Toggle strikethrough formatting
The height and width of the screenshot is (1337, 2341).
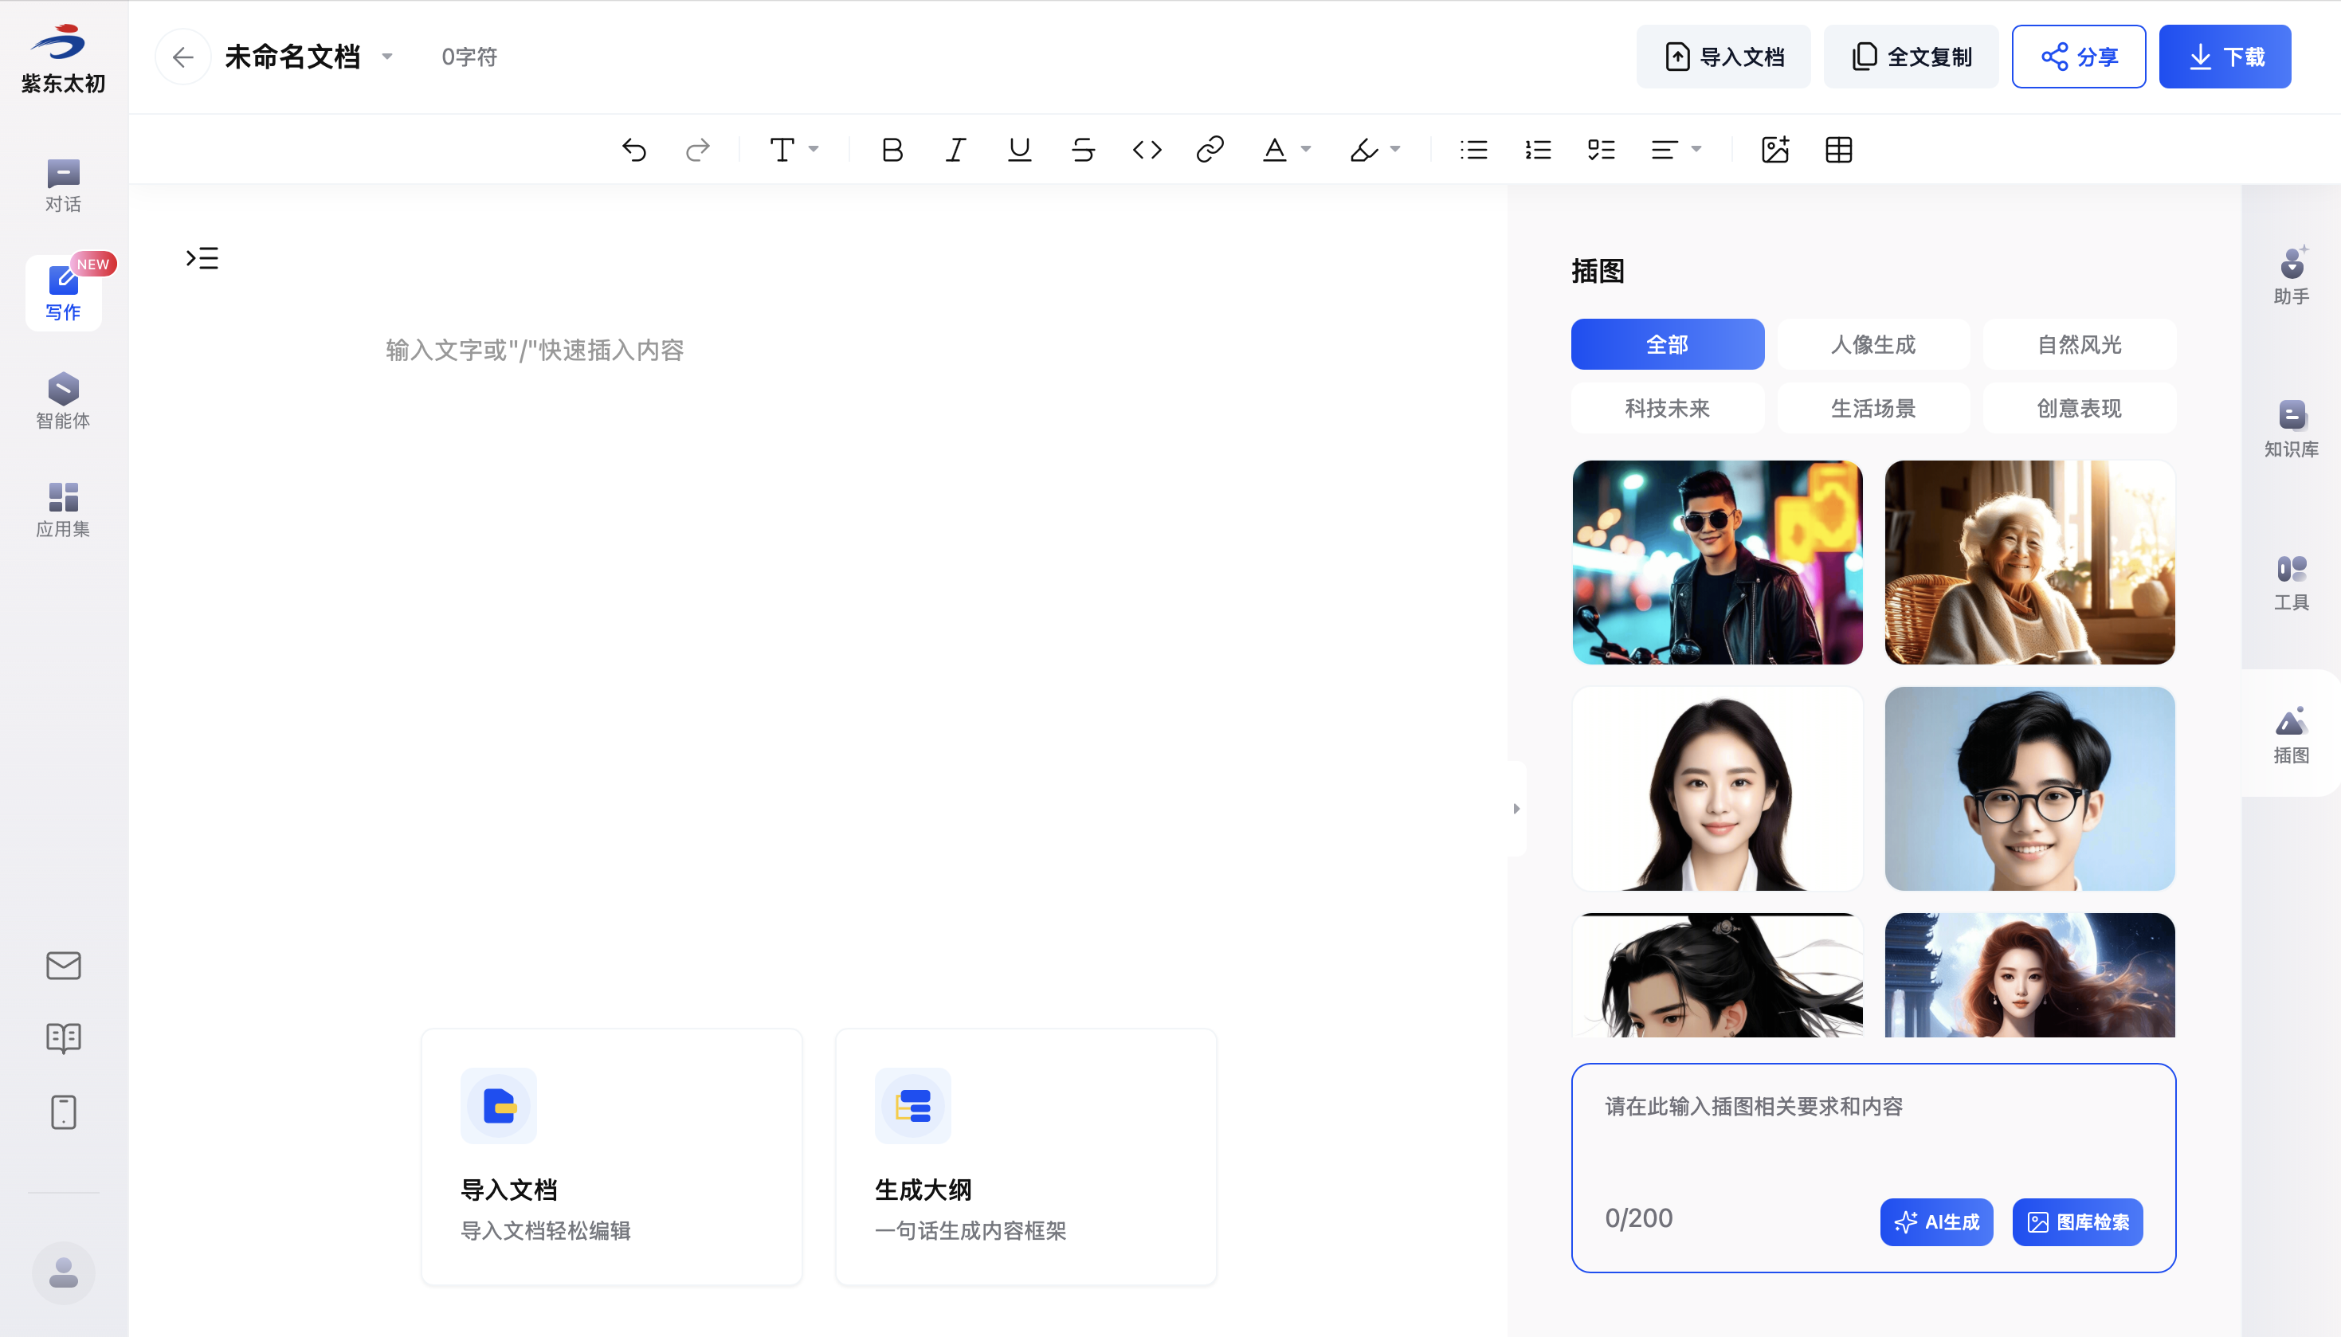[1082, 150]
